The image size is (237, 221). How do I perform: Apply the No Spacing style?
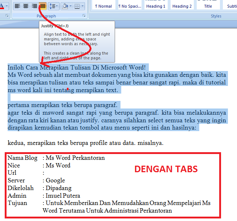pos(130,5)
